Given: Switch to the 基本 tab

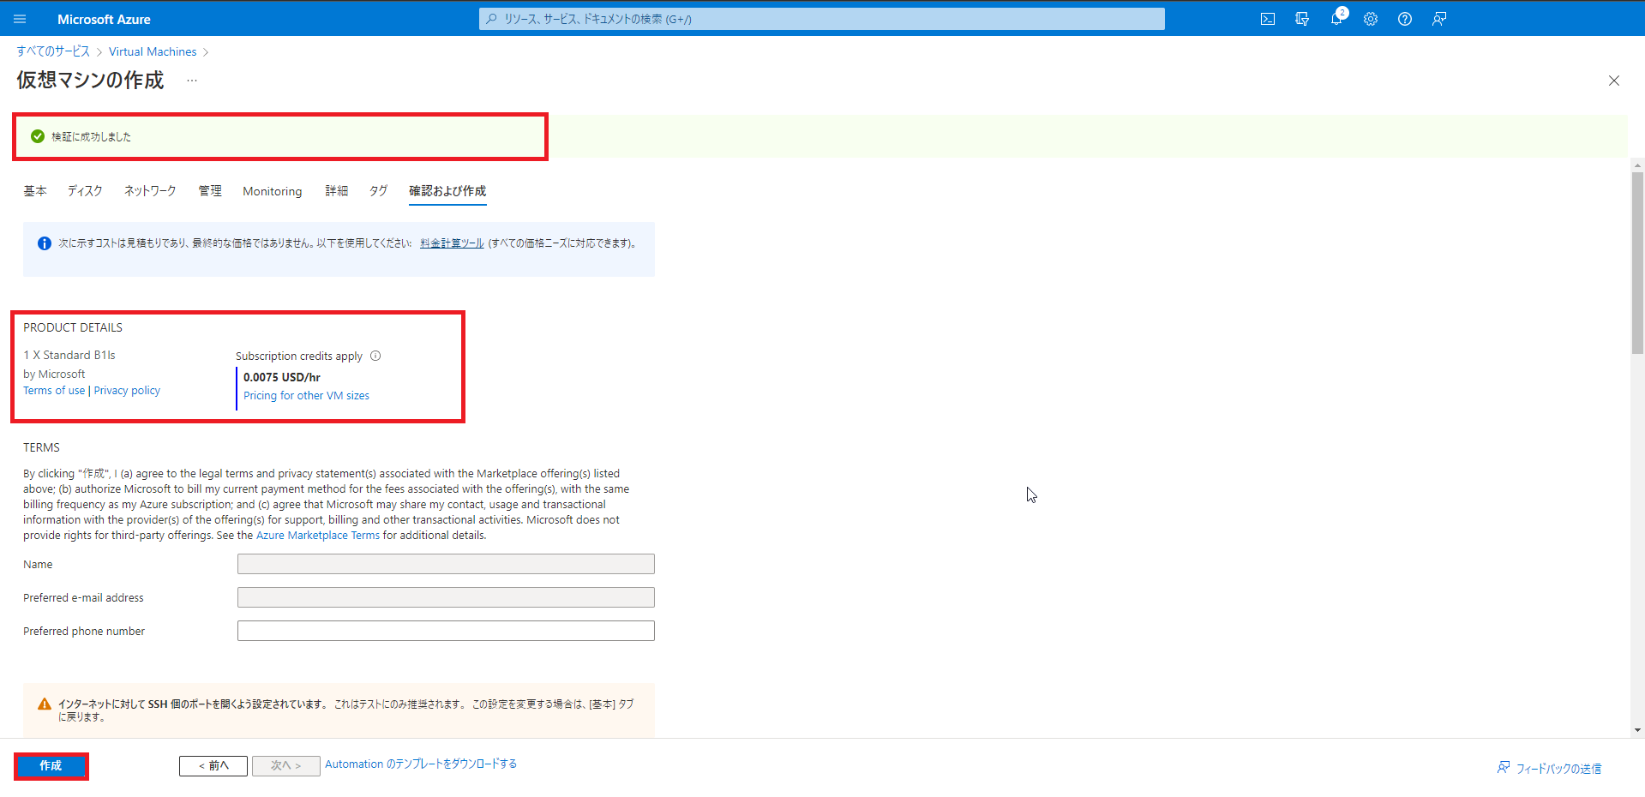Looking at the screenshot, I should tap(35, 191).
